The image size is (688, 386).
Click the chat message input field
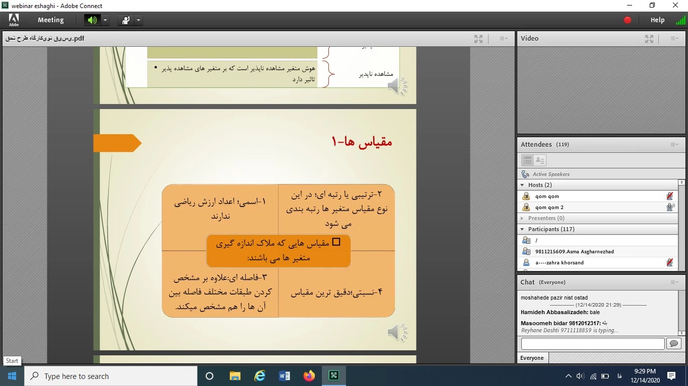[x=593, y=344]
